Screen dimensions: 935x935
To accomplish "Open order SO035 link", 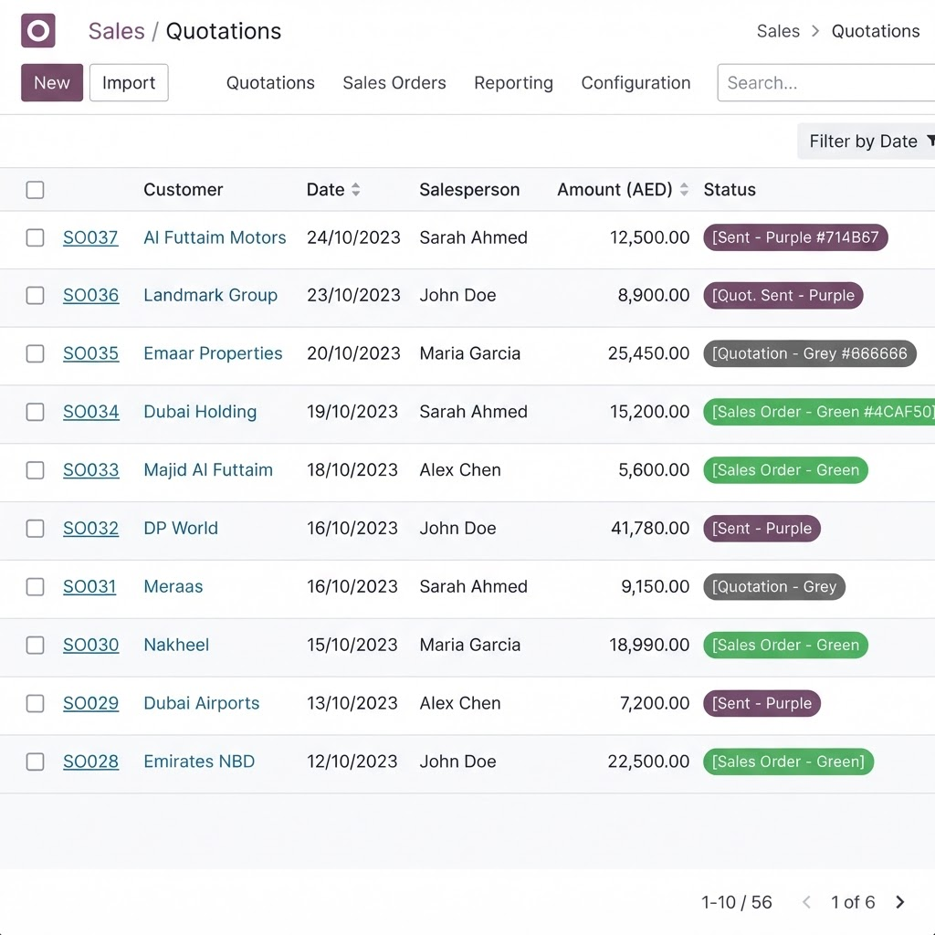I will (x=90, y=353).
